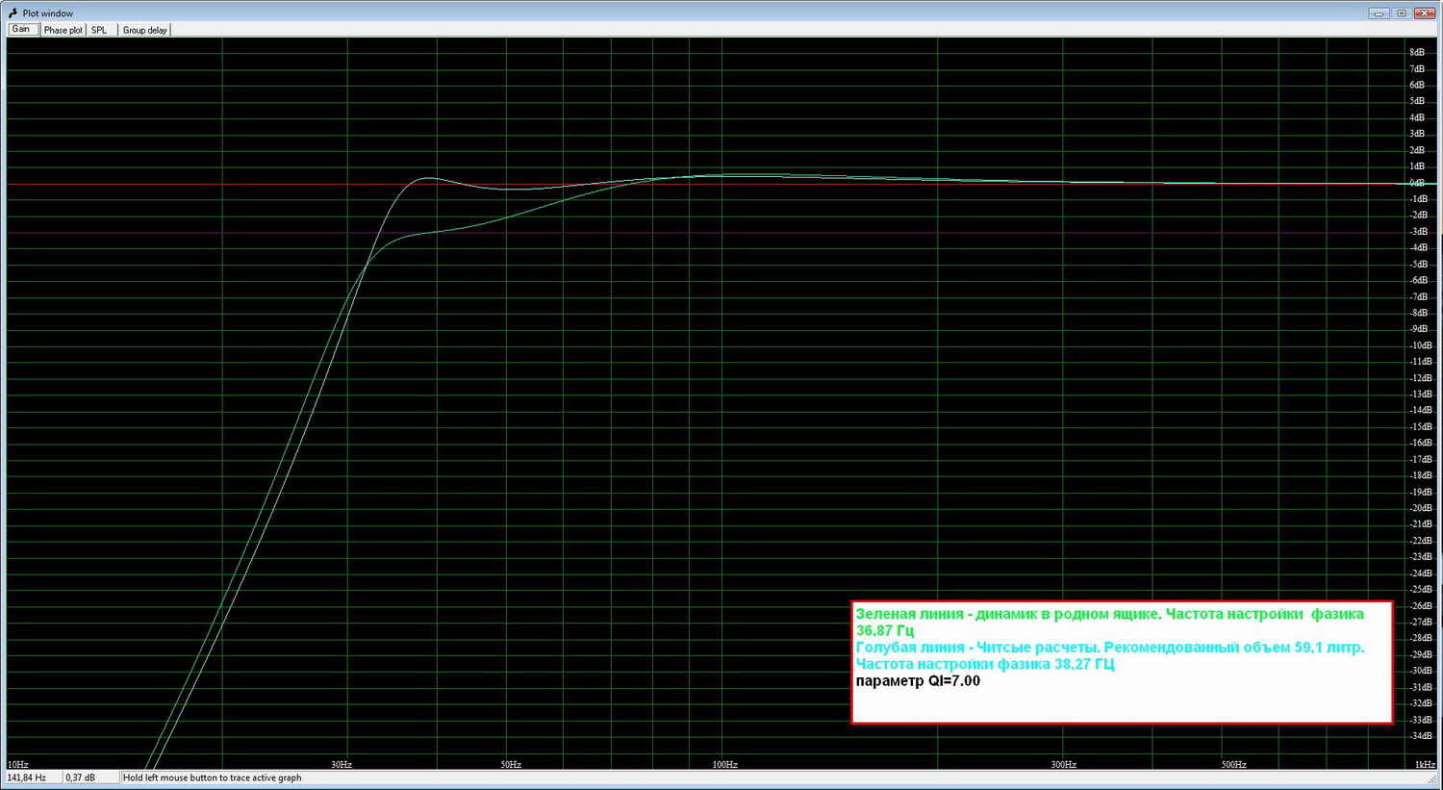The width and height of the screenshot is (1443, 790).
Task: Click the 300Hz frequency axis label
Action: (x=1063, y=764)
